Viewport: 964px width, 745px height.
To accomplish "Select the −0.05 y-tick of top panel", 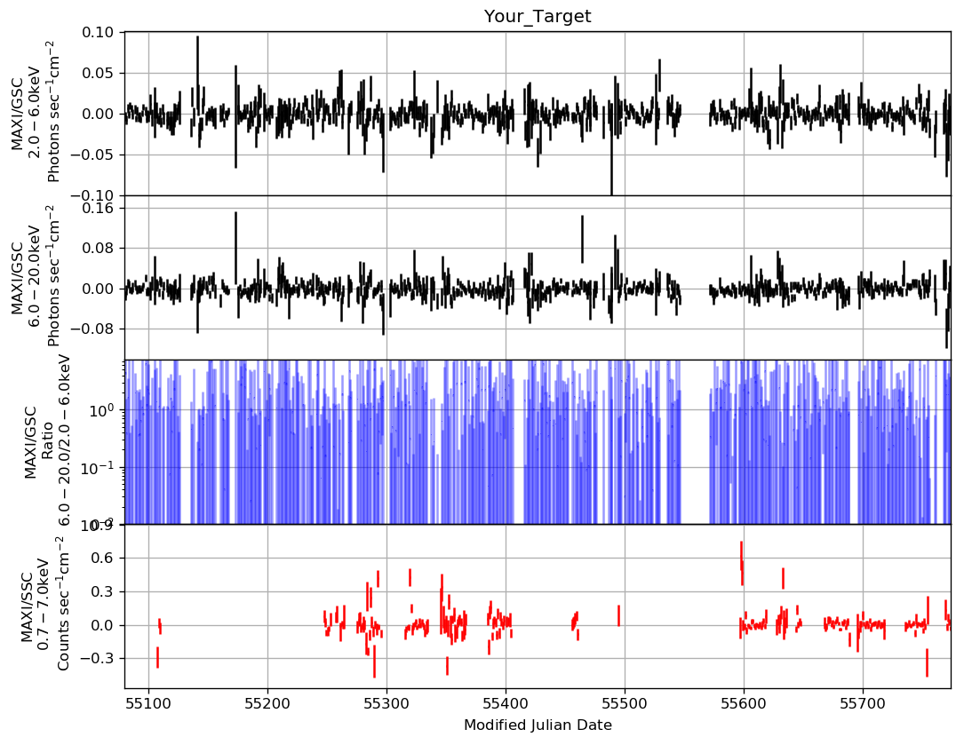I will coord(92,155).
